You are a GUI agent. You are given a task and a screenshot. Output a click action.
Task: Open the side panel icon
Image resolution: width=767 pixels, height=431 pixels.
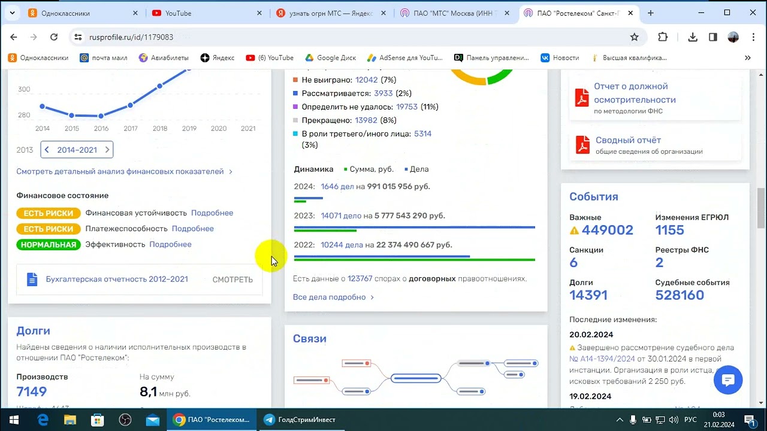[713, 37]
